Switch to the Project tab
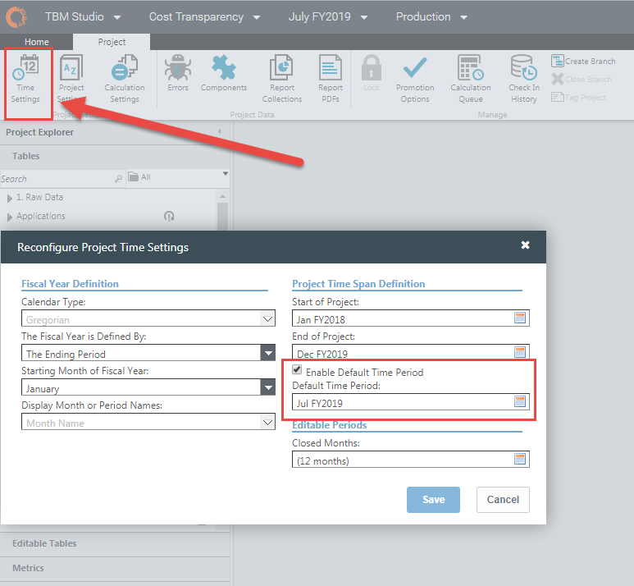634x586 pixels. pyautogui.click(x=112, y=42)
